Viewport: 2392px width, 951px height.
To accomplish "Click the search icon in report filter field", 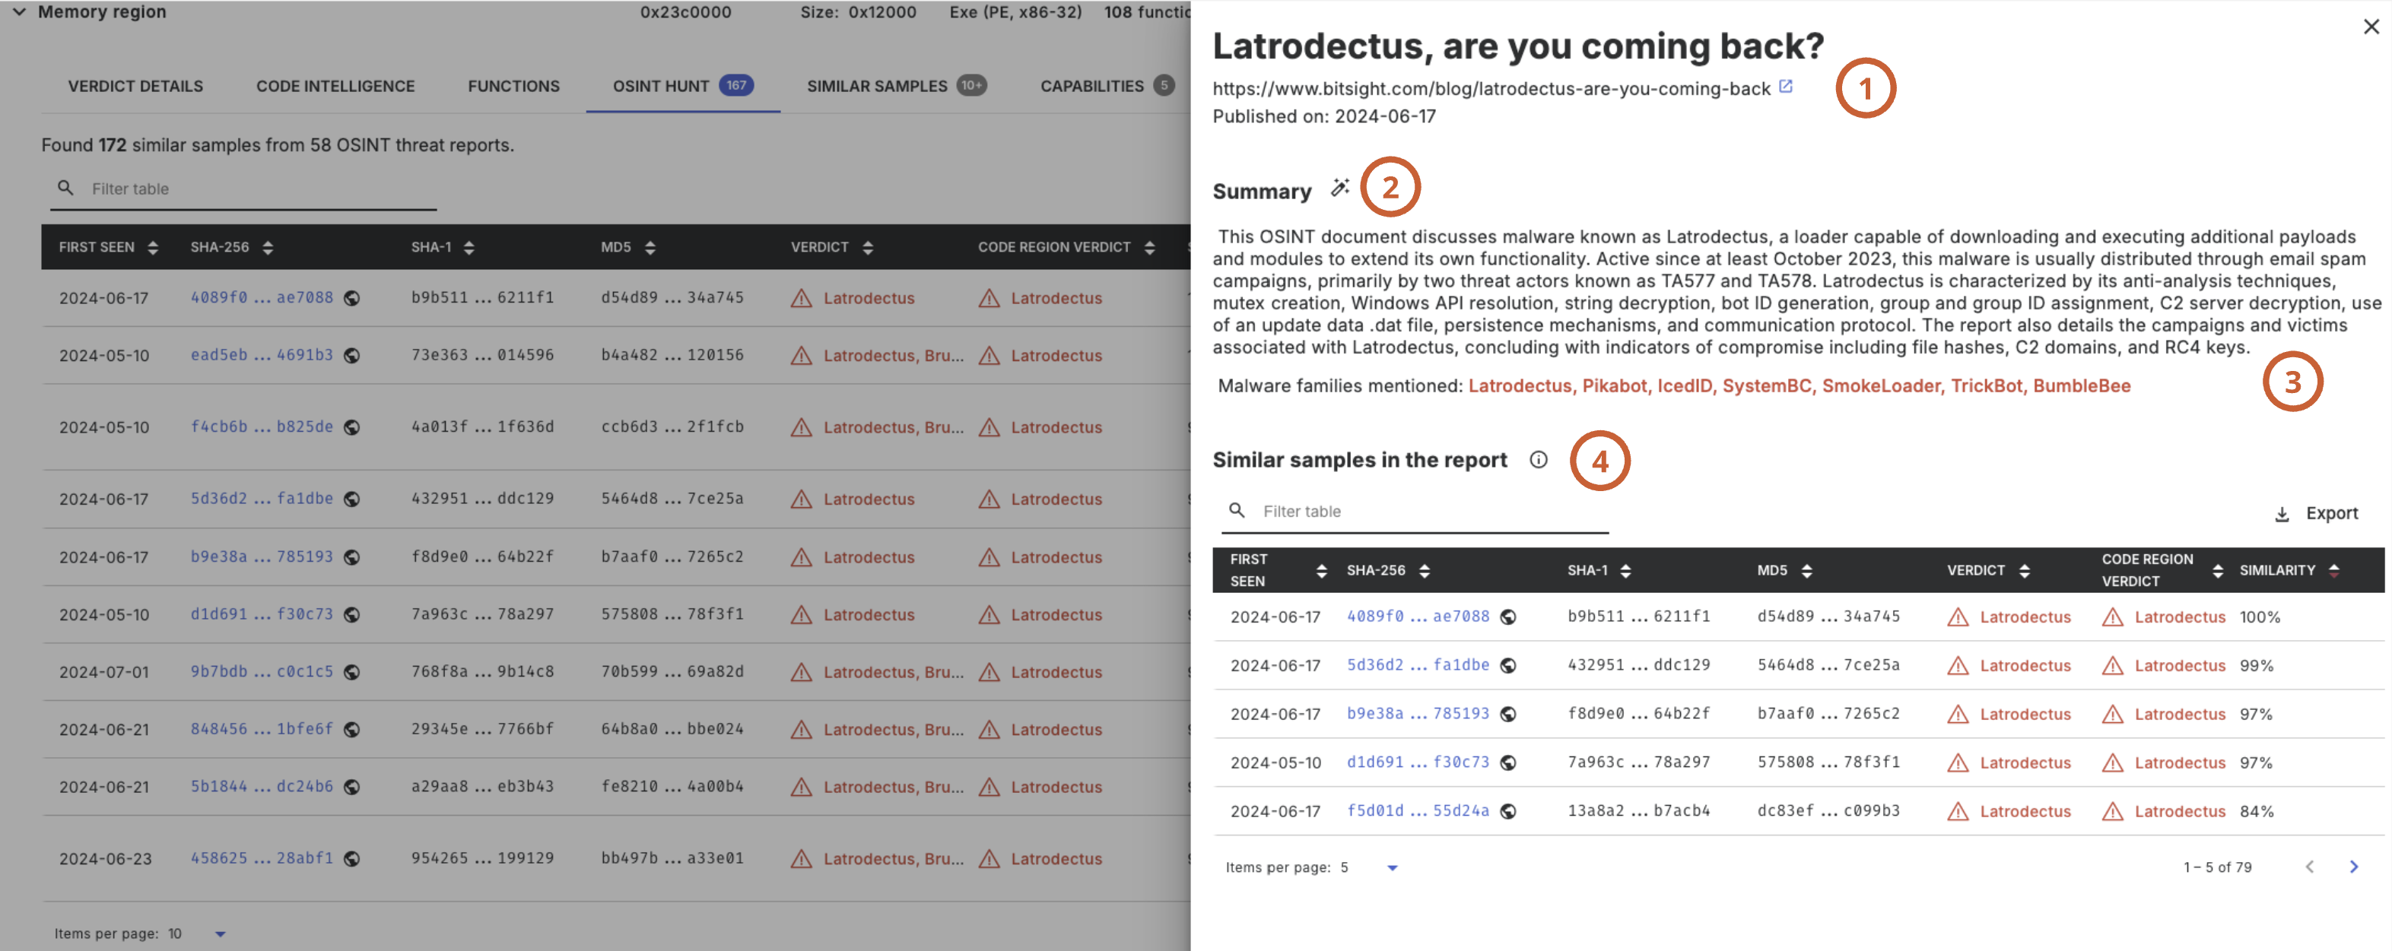I will [1236, 510].
